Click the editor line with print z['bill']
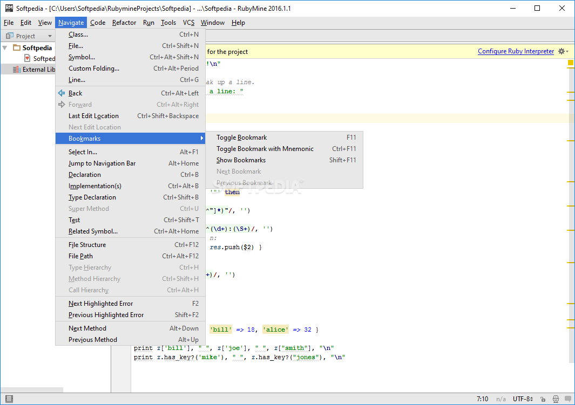The height and width of the screenshot is (405, 575). [x=234, y=348]
